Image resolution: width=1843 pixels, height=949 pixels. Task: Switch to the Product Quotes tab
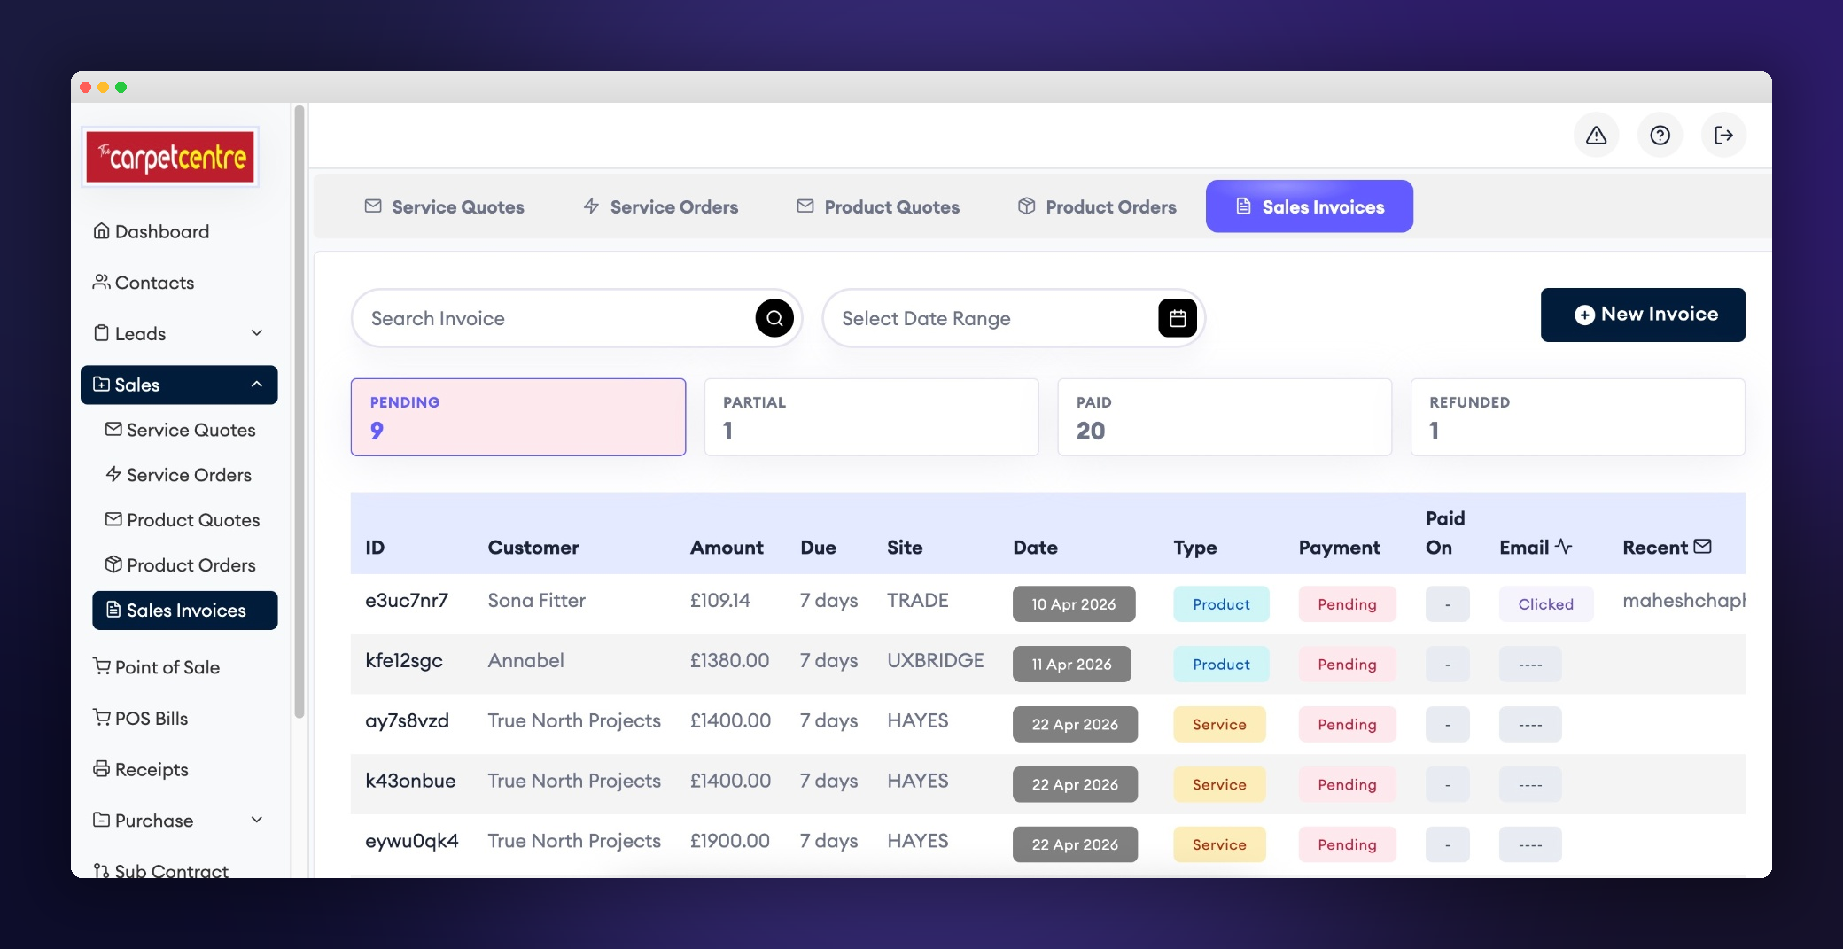click(878, 206)
